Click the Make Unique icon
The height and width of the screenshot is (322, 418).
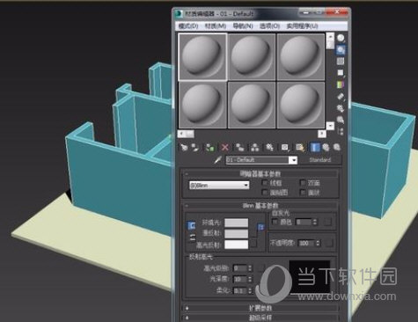click(x=255, y=147)
